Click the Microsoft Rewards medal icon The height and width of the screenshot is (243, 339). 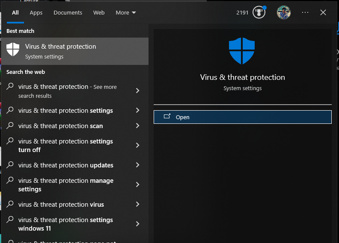[x=259, y=12]
